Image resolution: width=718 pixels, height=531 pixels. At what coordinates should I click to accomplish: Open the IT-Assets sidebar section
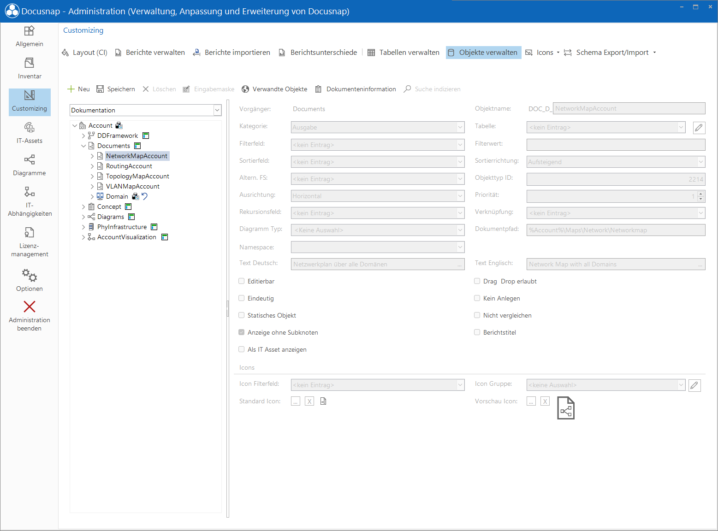tap(30, 133)
